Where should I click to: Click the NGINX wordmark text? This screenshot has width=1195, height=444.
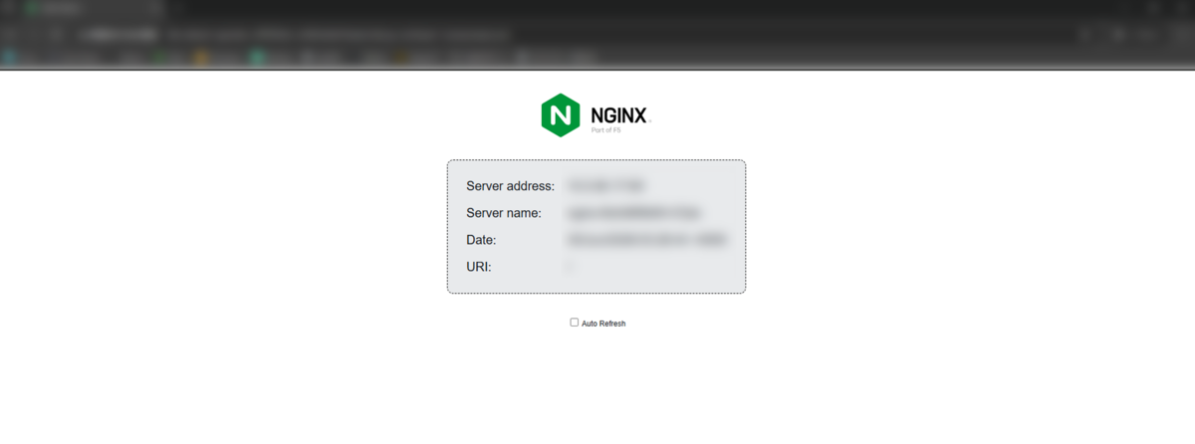(620, 115)
